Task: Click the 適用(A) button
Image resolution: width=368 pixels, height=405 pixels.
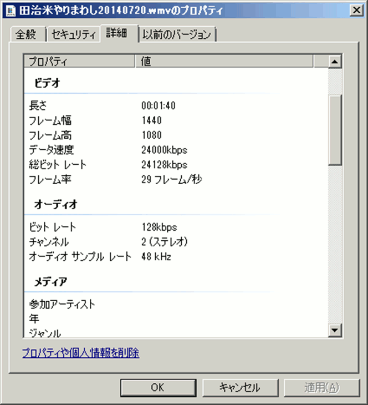Action: pos(322,387)
